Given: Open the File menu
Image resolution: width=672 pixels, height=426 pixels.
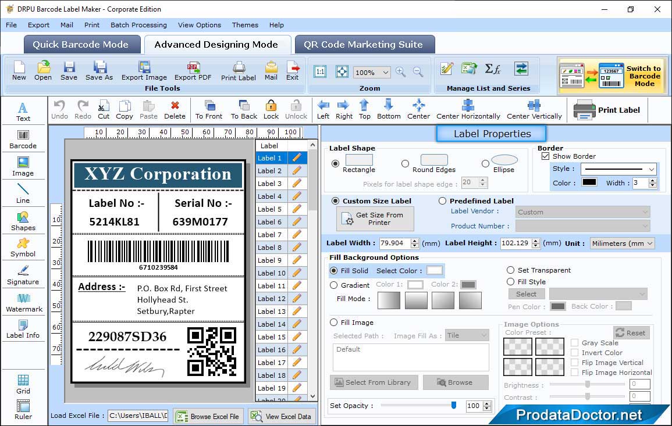Looking at the screenshot, I should (11, 25).
